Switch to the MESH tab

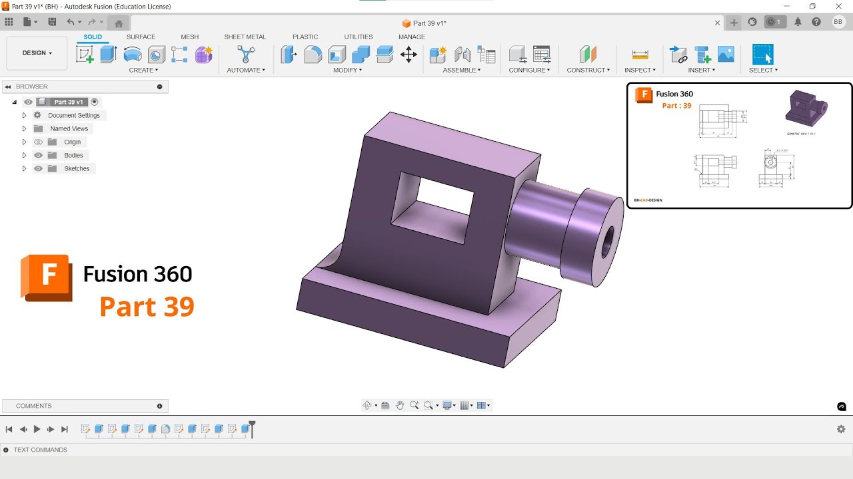pyautogui.click(x=189, y=37)
